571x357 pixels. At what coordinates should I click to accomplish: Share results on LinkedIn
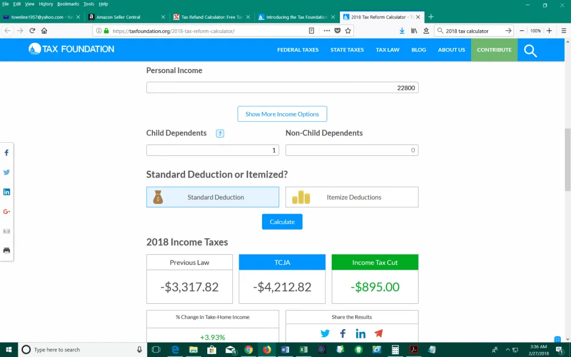coord(360,334)
